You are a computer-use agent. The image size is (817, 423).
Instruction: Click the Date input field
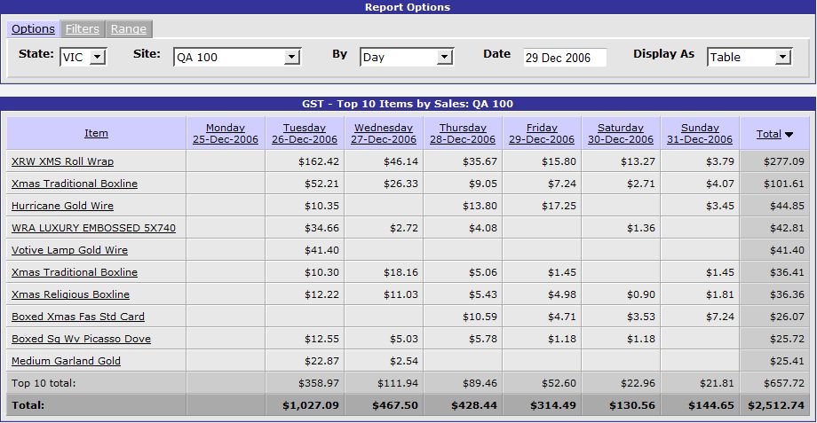coord(564,57)
